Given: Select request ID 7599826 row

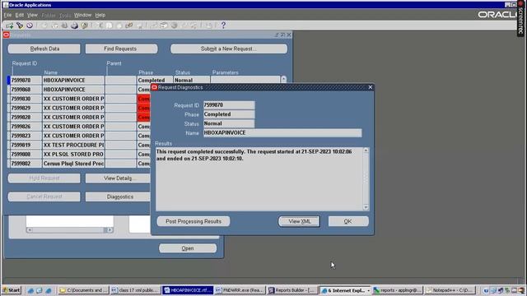Looking at the screenshot, I should (25, 127).
